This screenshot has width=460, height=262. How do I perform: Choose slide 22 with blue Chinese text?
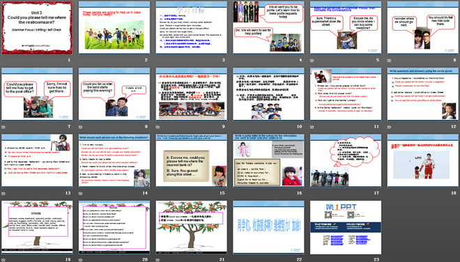tap(268, 227)
